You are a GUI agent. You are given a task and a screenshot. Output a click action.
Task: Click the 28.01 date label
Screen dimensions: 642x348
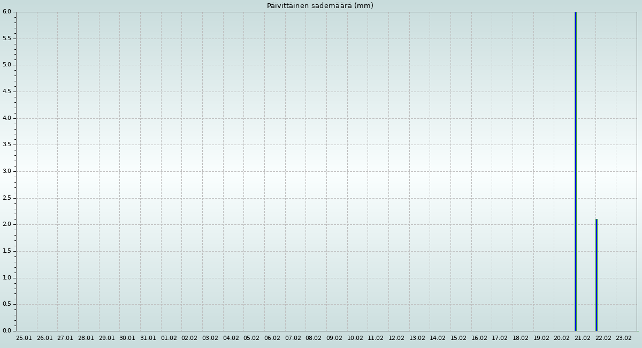(86, 338)
